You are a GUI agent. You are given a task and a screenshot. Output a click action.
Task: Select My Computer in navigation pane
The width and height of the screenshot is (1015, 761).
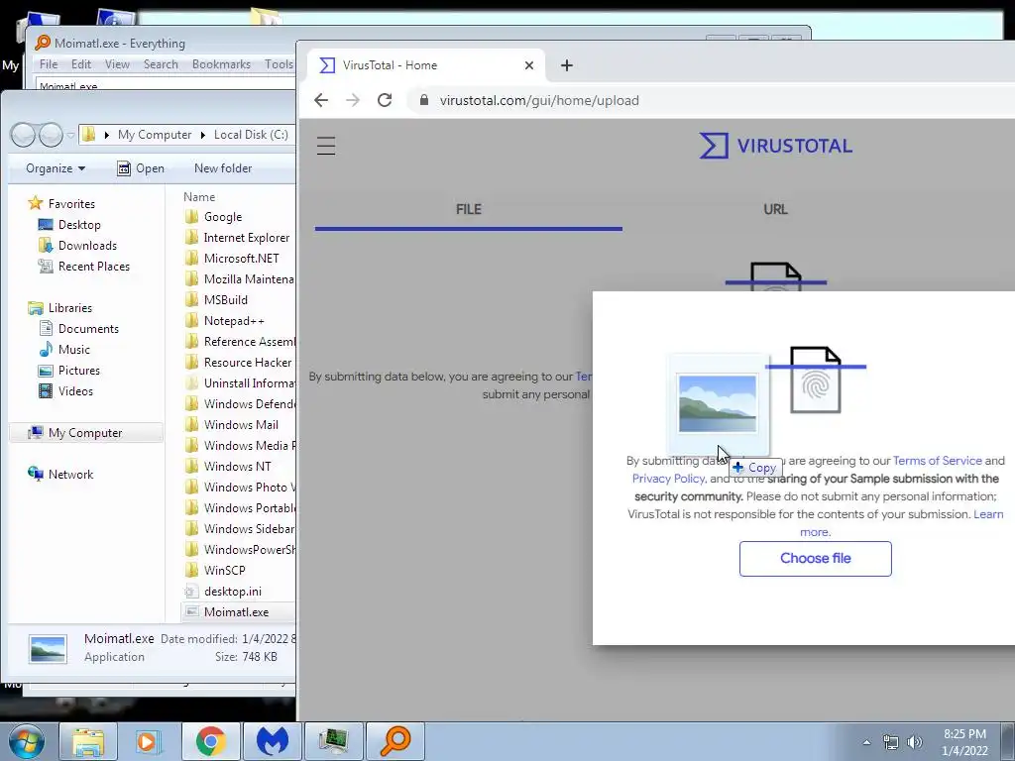pyautogui.click(x=86, y=433)
